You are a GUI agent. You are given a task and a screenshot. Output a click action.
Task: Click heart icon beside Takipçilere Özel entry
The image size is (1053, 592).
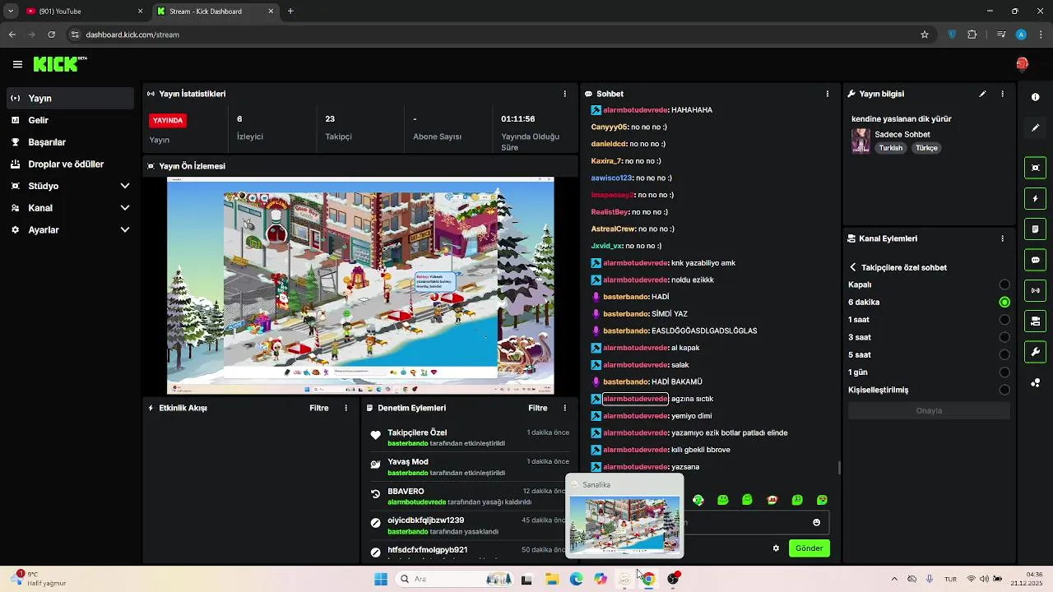pos(375,436)
